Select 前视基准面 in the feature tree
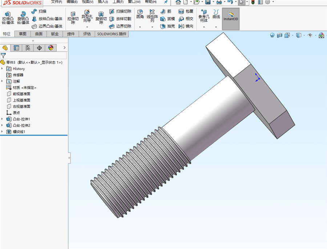The image size is (327, 249). (x=21, y=94)
